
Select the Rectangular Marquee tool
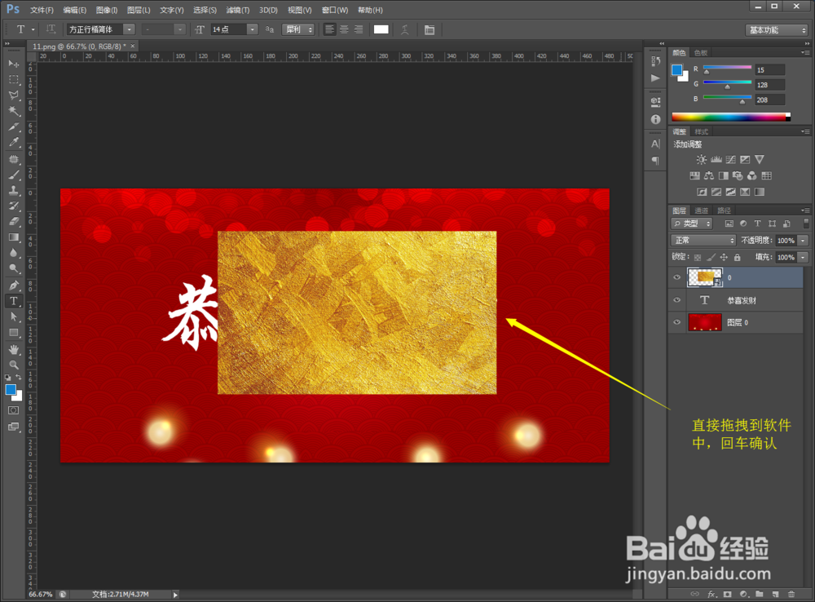(x=14, y=80)
